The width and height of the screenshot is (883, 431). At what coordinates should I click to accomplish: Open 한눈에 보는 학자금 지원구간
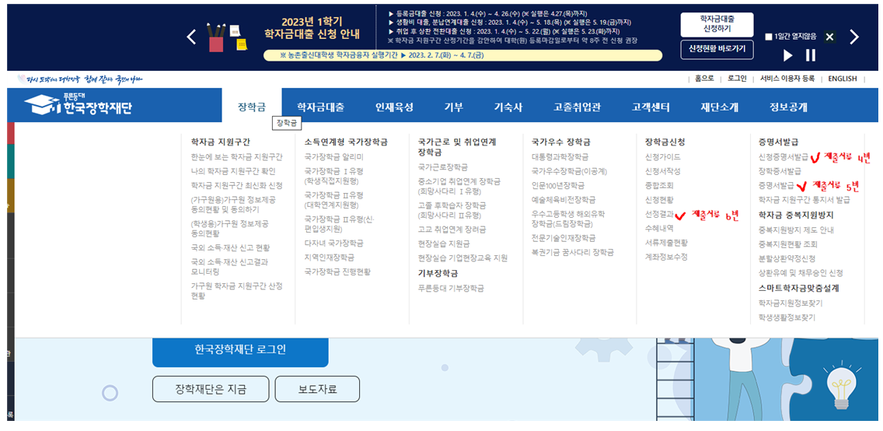[236, 156]
